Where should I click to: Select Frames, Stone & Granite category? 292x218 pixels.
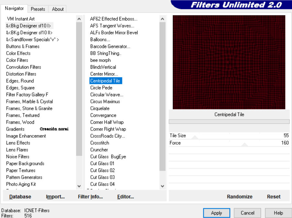[x=29, y=109]
